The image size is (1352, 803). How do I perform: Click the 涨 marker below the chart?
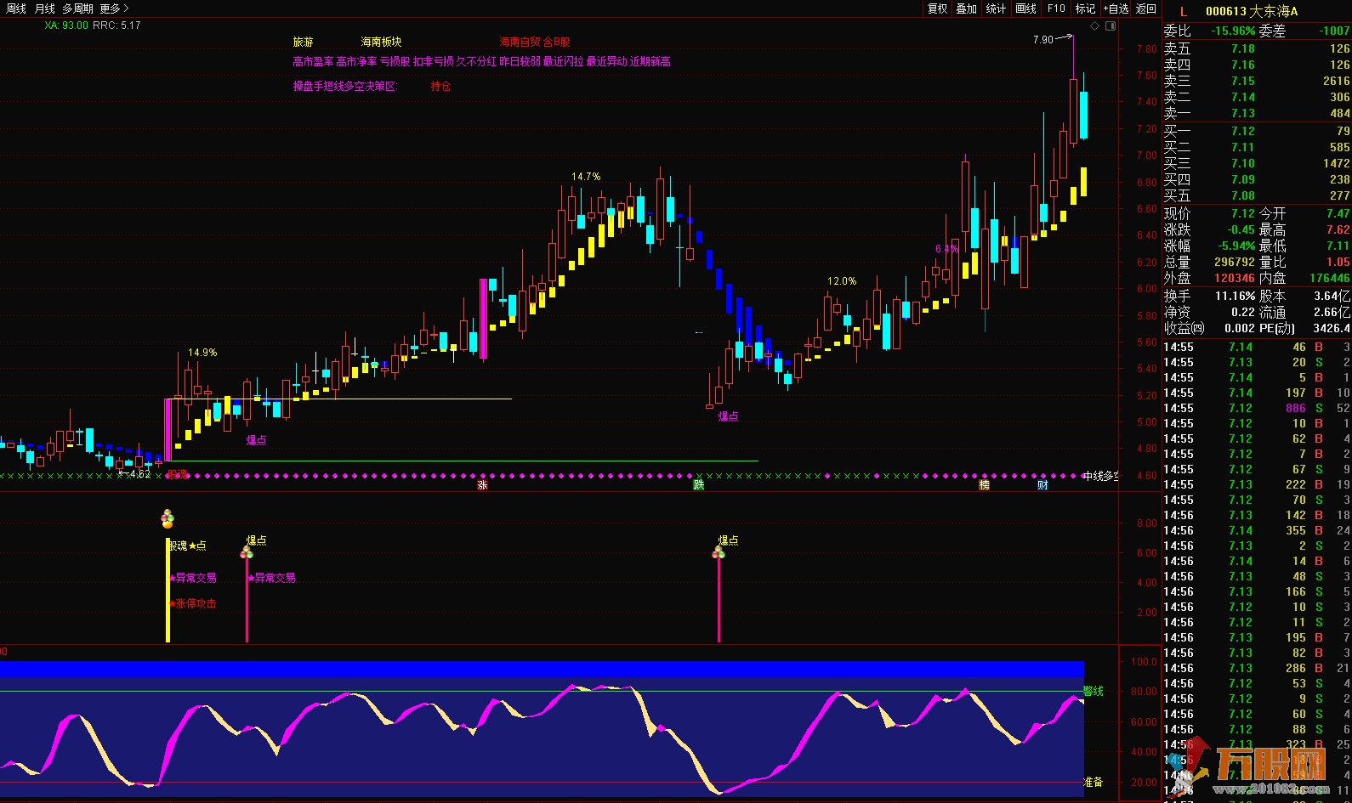482,485
